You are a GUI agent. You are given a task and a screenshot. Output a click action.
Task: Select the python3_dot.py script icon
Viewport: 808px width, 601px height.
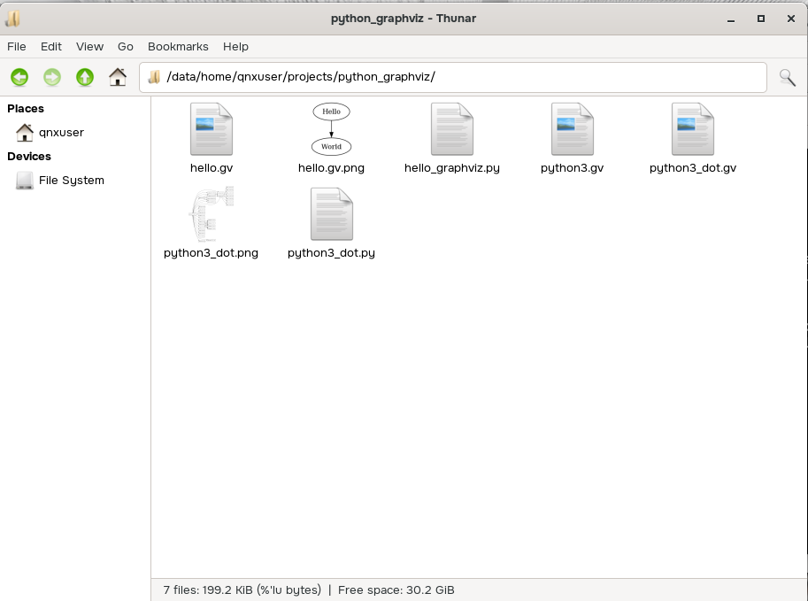[331, 214]
